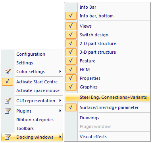
Task: Select Visual effects in the submenu
Action: (x=93, y=137)
